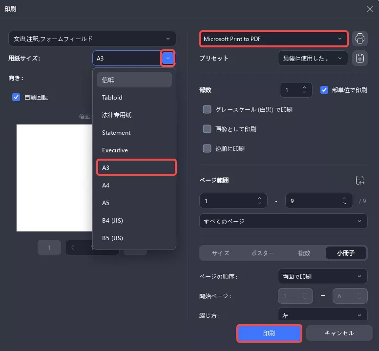379x351 pixels.
Task: Increase page range end value
Action: [345, 198]
